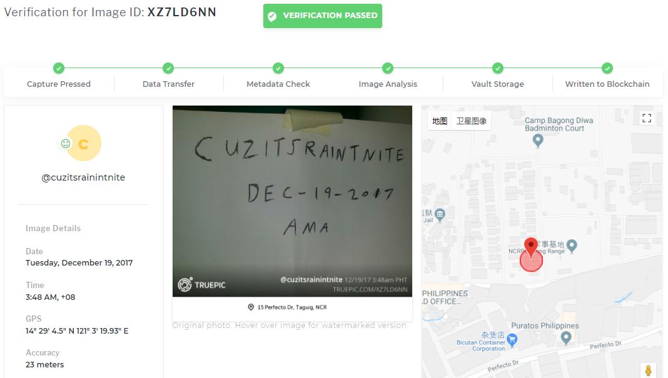Open the Bicutan Container Corporation shop marker
Viewport: 668px width, 378px height.
coord(512,340)
